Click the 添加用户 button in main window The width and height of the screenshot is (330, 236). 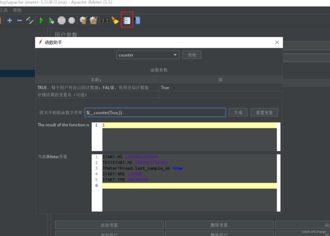109,234
